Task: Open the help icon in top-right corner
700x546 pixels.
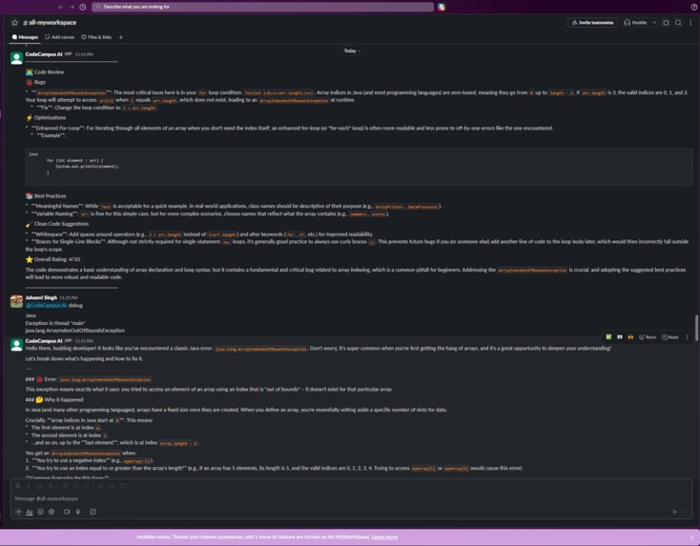Action: click(x=693, y=7)
